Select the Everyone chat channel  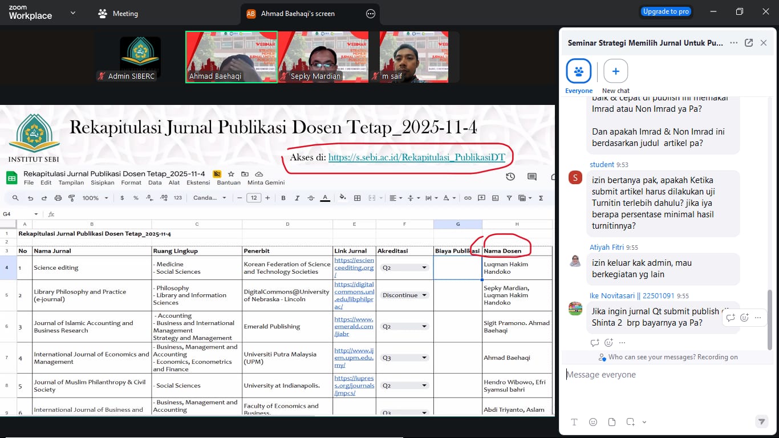[578, 71]
